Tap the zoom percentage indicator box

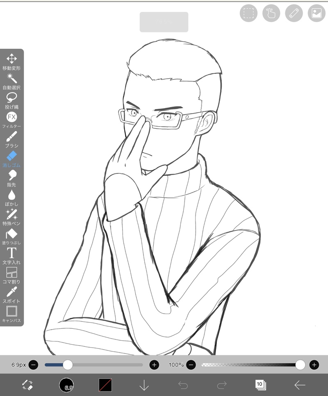[164, 22]
